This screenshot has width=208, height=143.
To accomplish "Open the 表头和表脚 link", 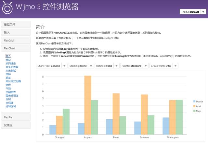I will (x=12, y=67).
